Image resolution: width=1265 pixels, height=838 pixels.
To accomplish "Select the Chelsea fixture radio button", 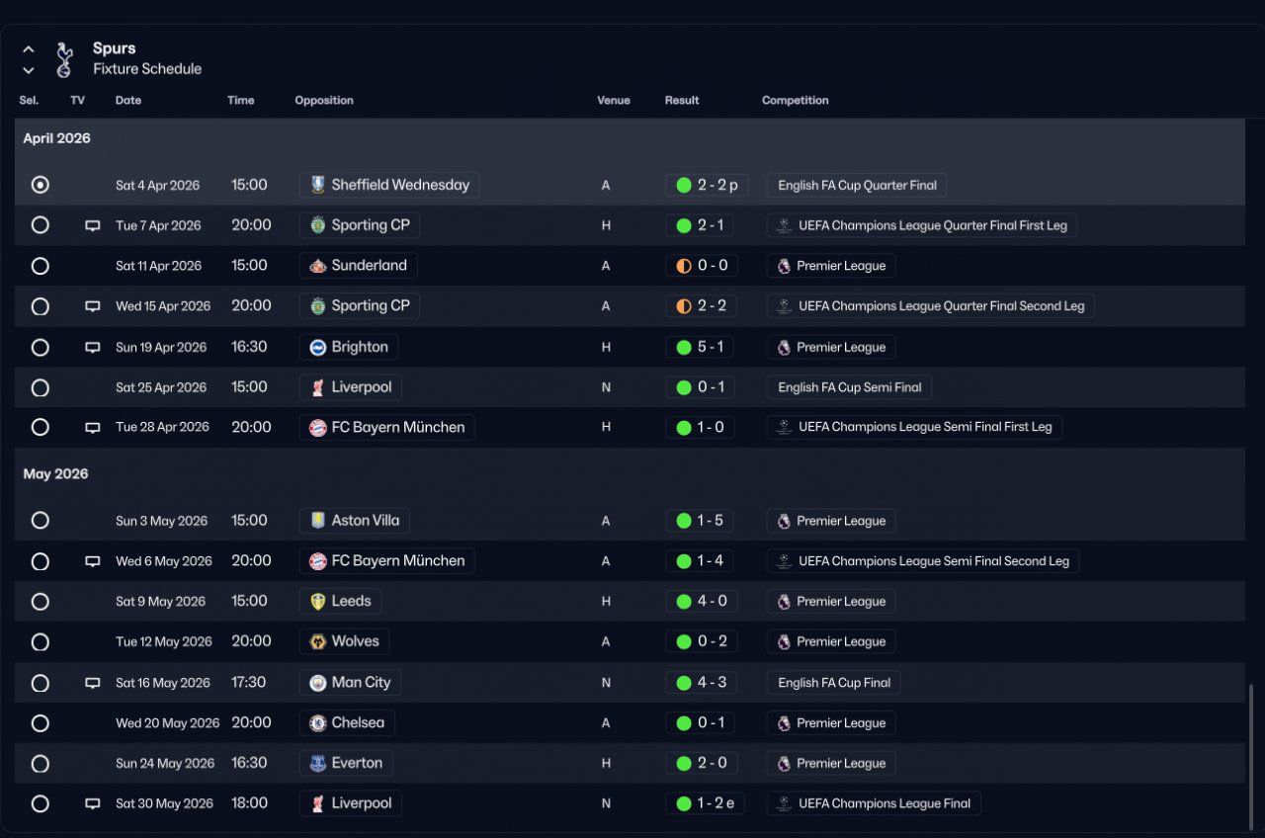I will 40,723.
